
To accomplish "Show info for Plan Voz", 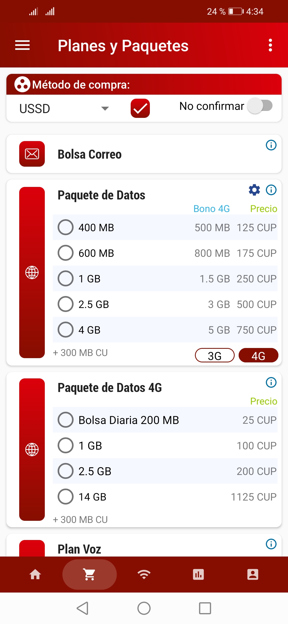I will (271, 544).
